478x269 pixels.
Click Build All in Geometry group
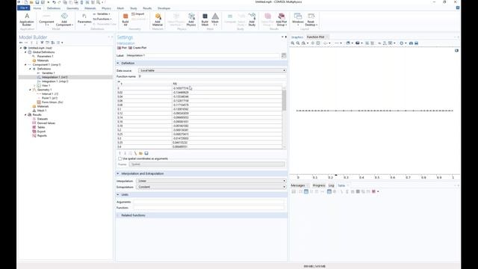pos(125,19)
